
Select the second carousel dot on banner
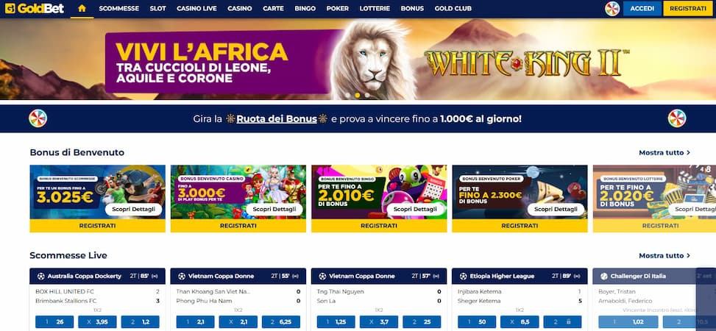[x=358, y=96]
